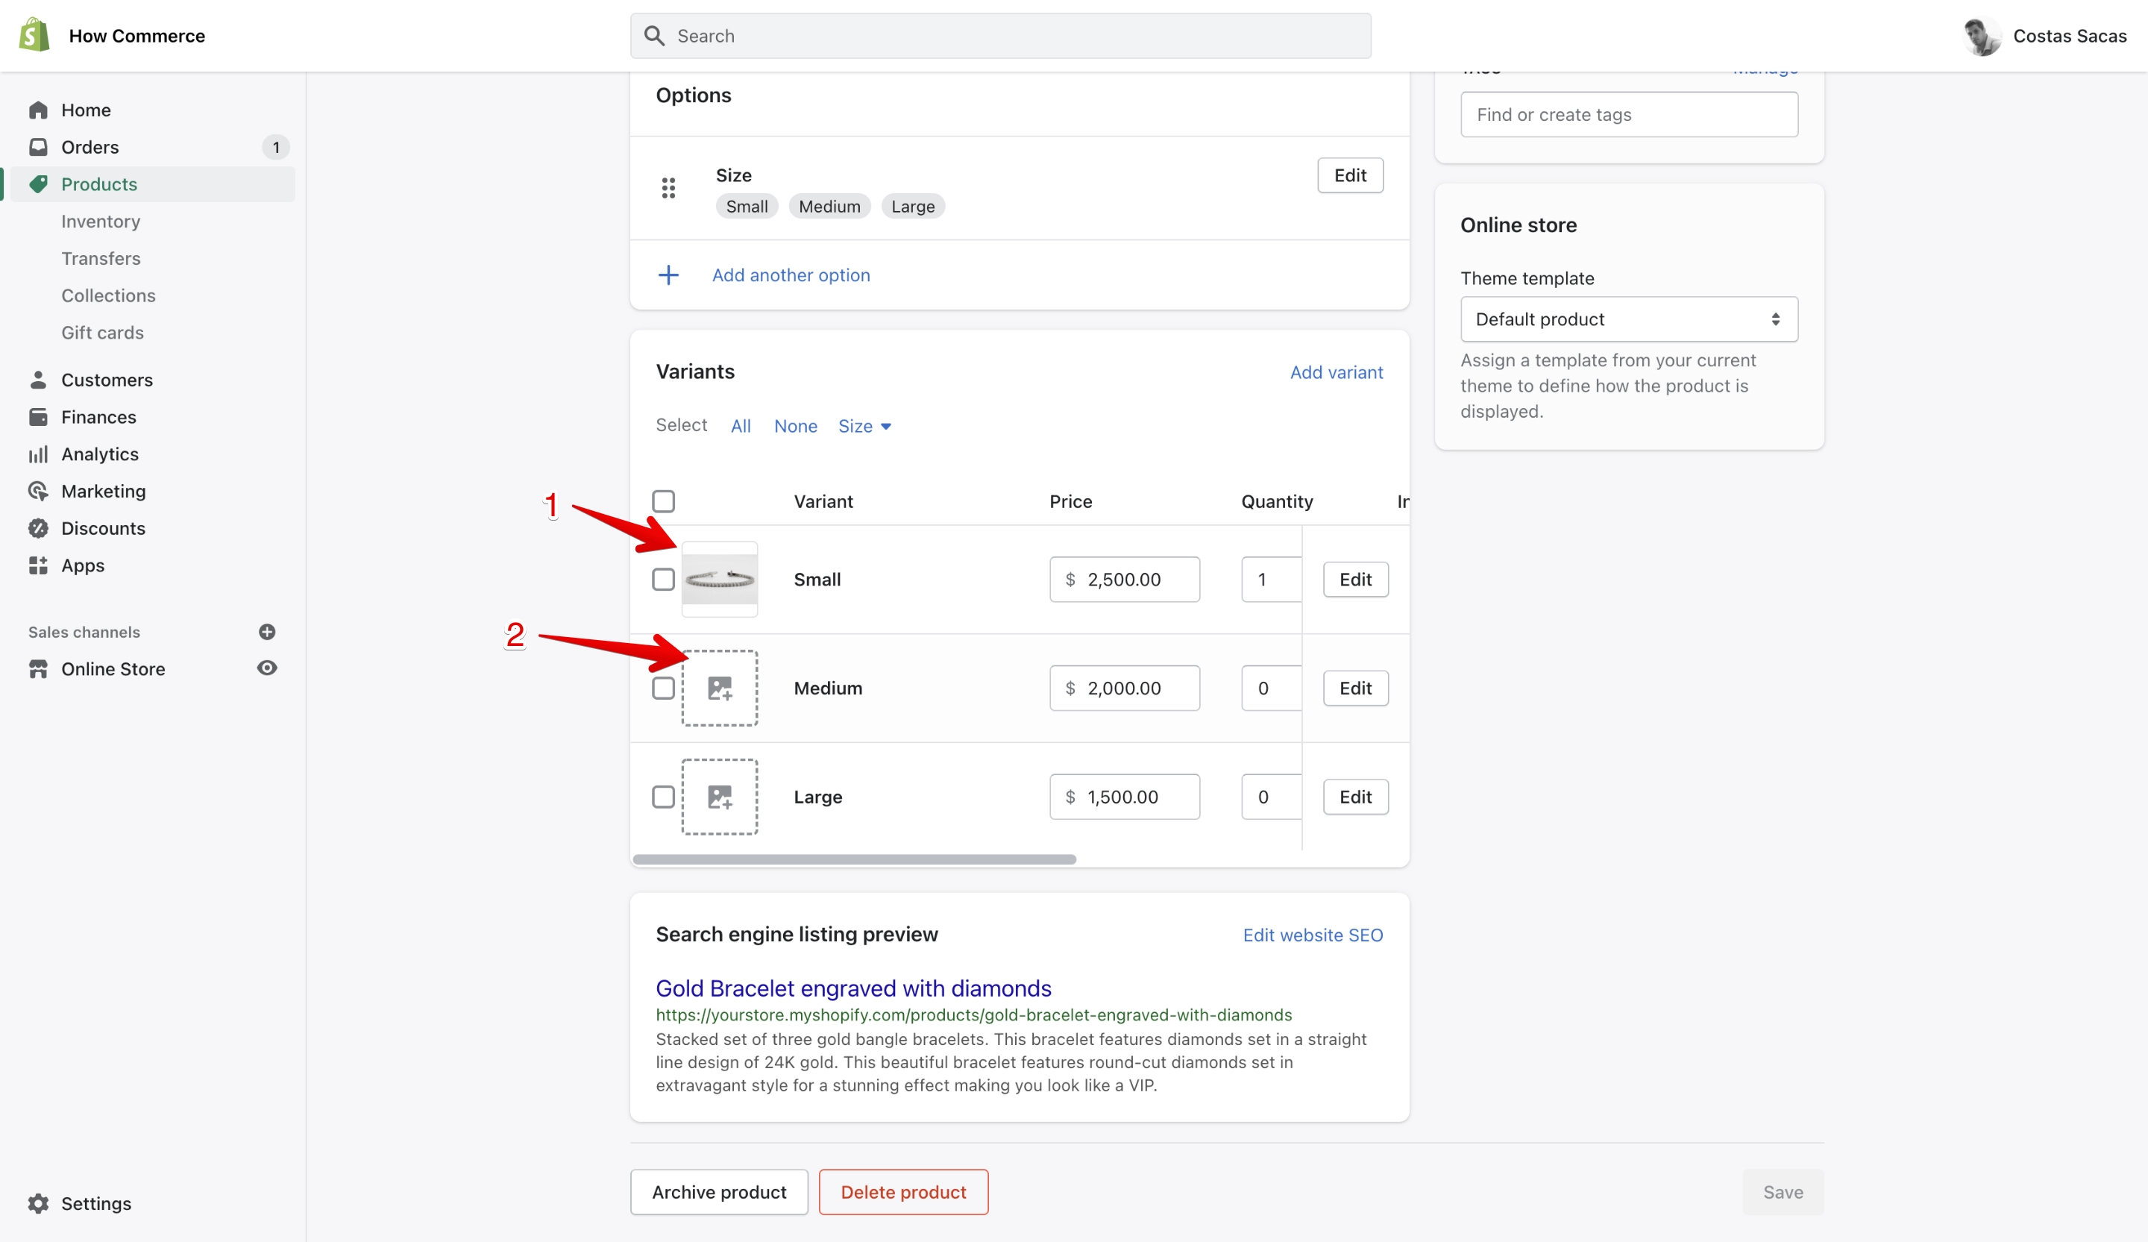Click the Marketing target icon
This screenshot has height=1242, width=2148.
[x=38, y=491]
